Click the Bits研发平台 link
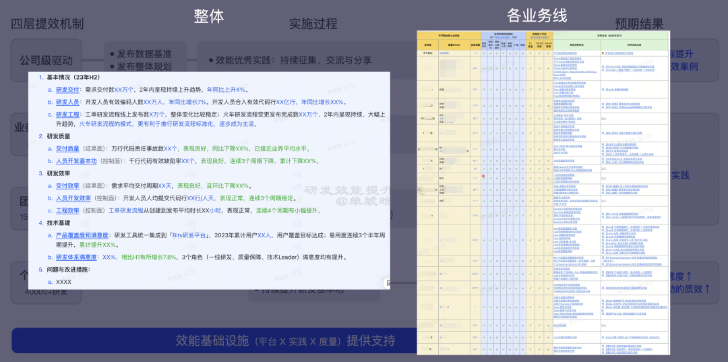This screenshot has width=728, height=362. click(189, 235)
